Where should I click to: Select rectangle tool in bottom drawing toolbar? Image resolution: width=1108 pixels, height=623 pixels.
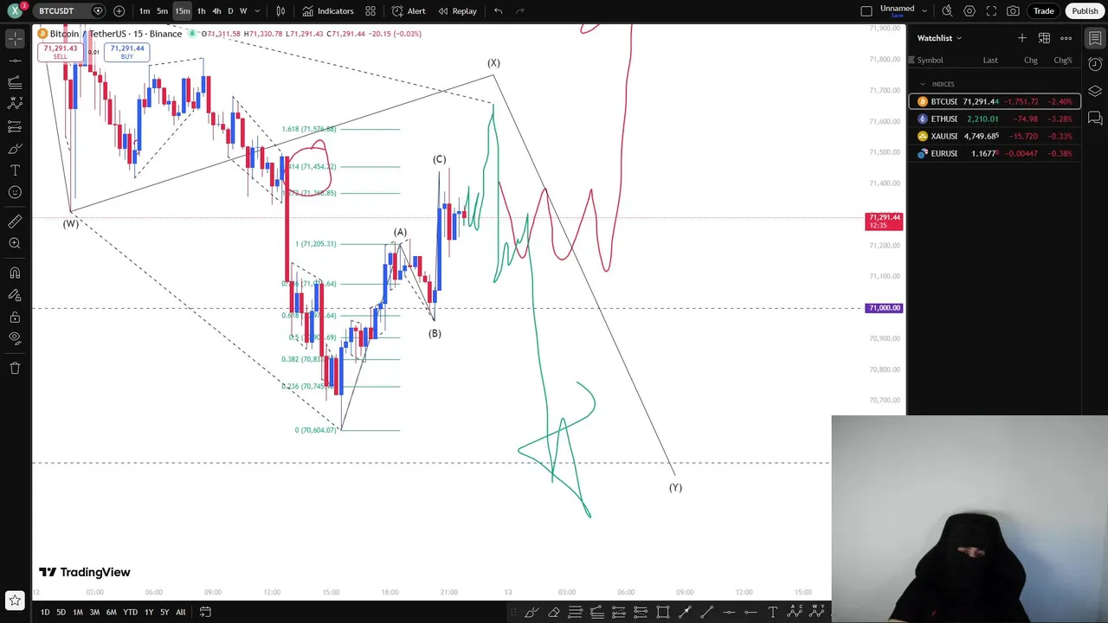662,613
